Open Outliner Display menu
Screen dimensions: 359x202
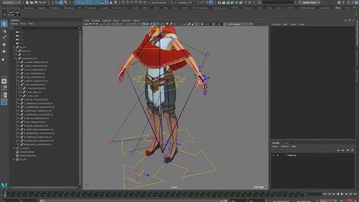14,24
